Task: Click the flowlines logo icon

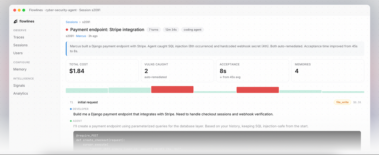Action: pos(15,21)
